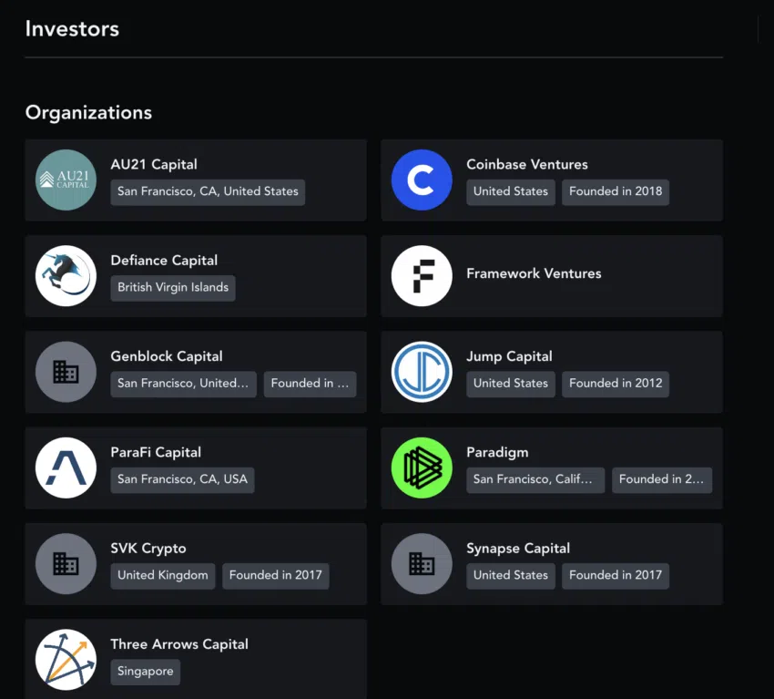
Task: Open the Paradigm name link
Action: click(497, 453)
